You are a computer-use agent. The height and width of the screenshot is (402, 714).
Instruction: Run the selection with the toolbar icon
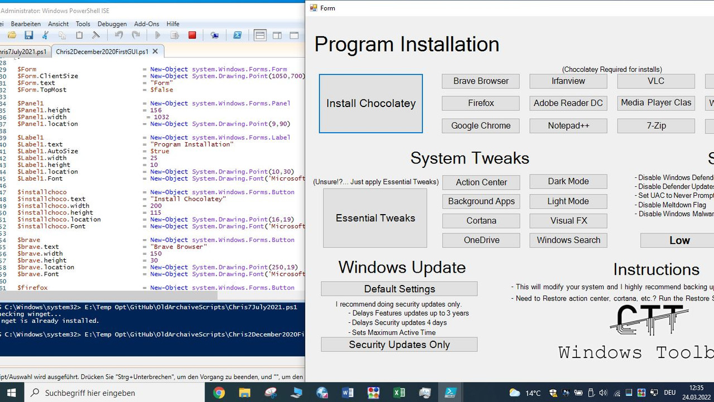175,35
